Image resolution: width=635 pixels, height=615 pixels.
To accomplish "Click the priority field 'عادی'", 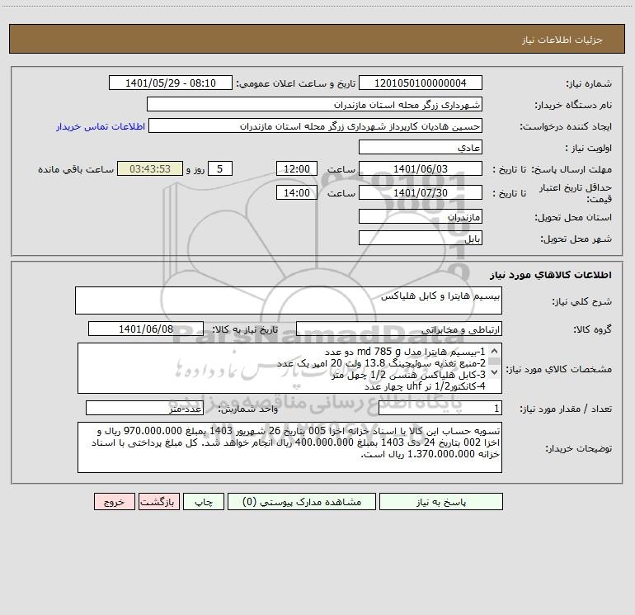I will tap(421, 147).
